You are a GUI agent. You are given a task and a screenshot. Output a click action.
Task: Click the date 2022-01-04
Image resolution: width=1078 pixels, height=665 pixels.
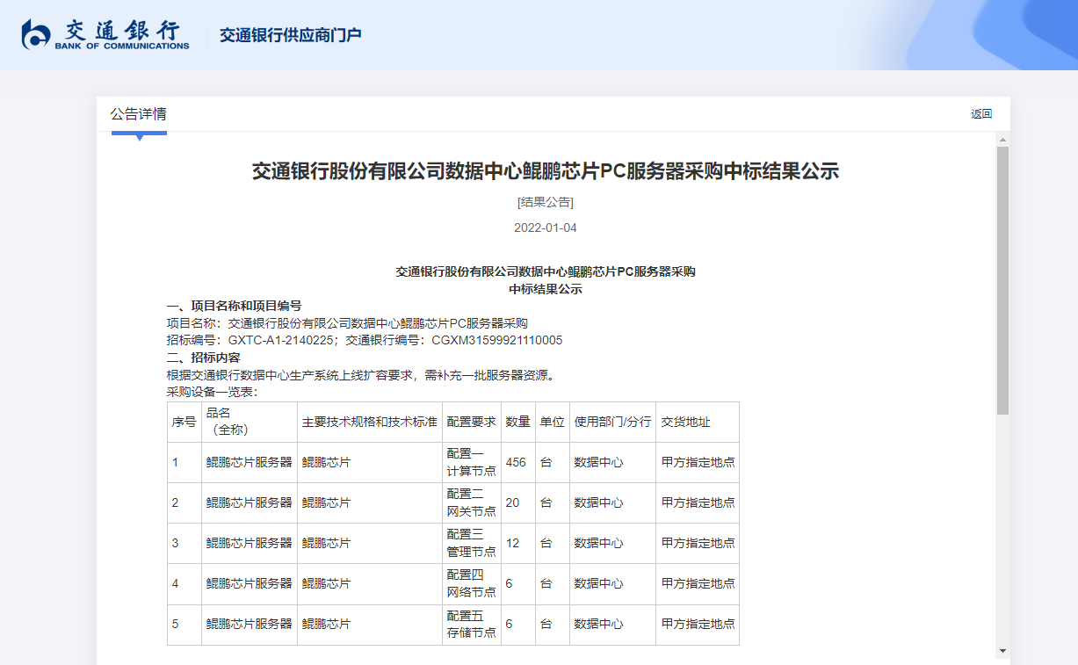pyautogui.click(x=546, y=228)
